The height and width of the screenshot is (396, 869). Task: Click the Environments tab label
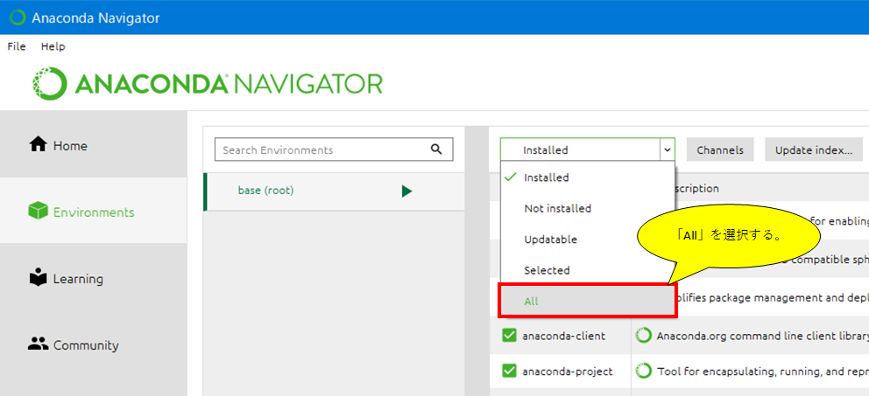point(94,212)
